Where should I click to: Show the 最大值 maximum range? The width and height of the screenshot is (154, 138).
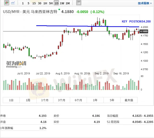tap(129, 100)
